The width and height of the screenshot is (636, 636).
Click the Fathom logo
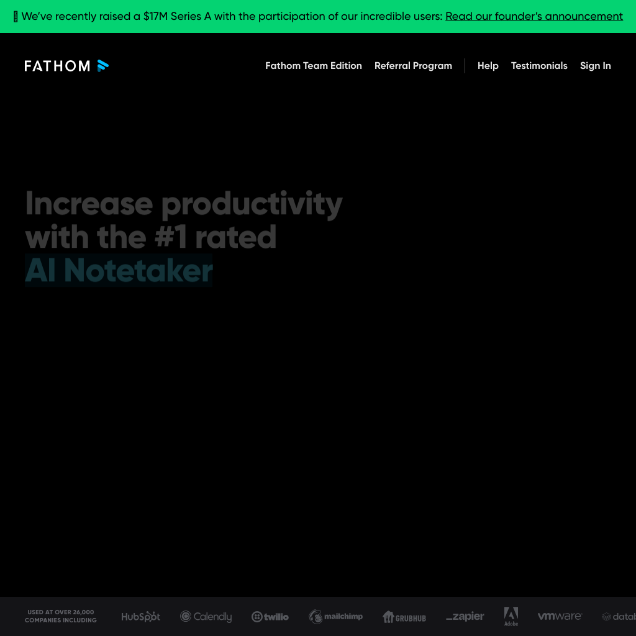[x=66, y=66]
